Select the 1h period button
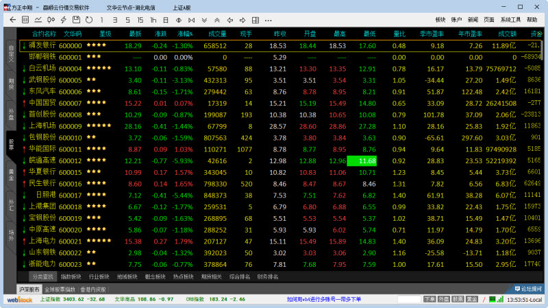The width and height of the screenshot is (548, 308). point(153,20)
